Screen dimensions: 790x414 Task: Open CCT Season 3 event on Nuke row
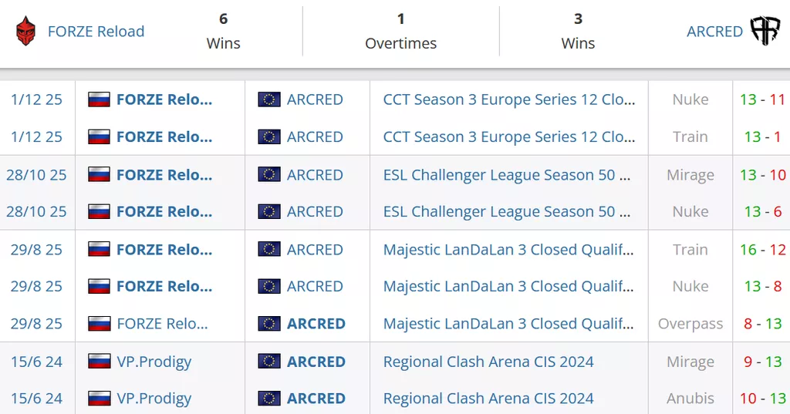(x=509, y=99)
